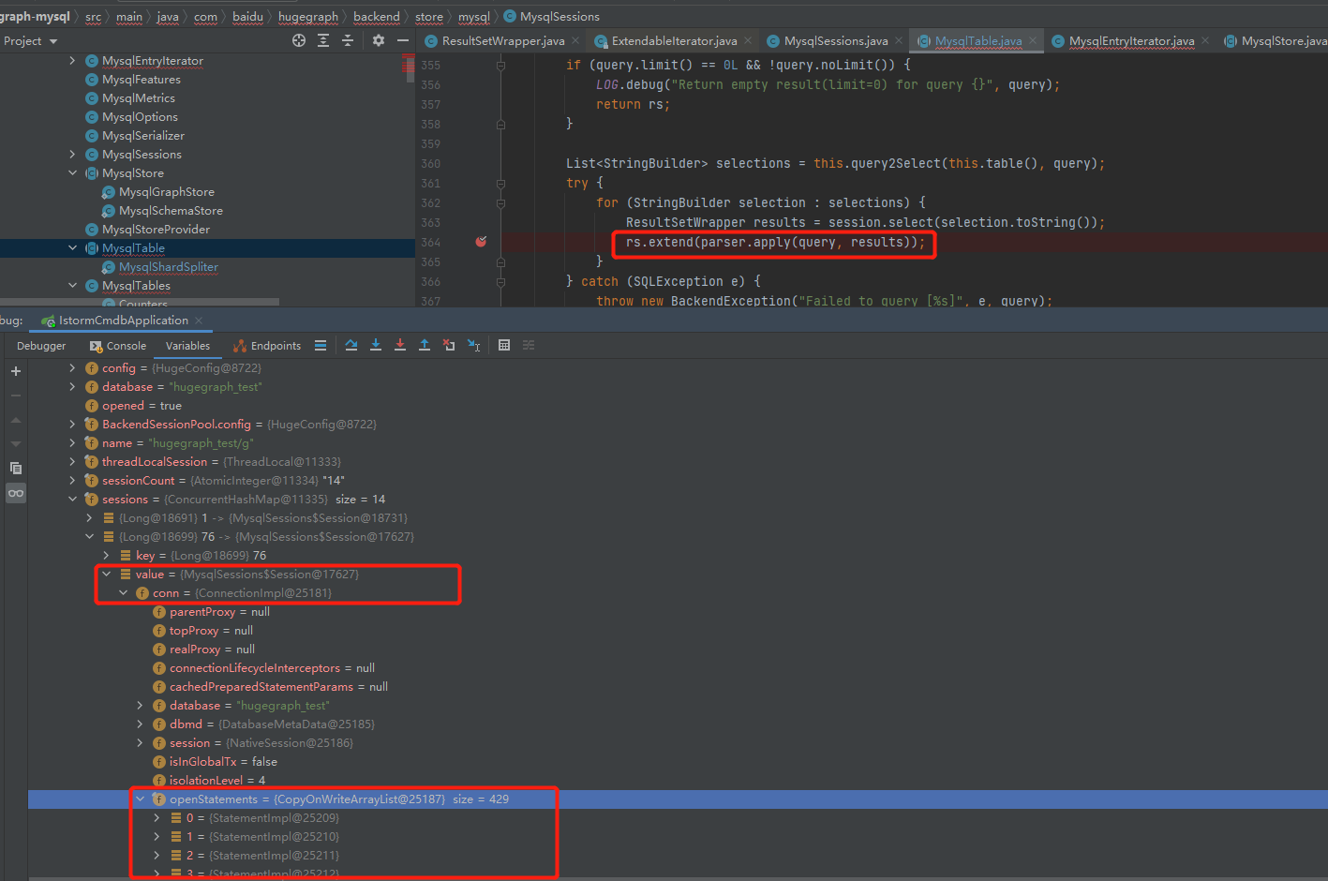The image size is (1328, 881).
Task: Click the 'backend' breadcrumb segment
Action: [377, 16]
